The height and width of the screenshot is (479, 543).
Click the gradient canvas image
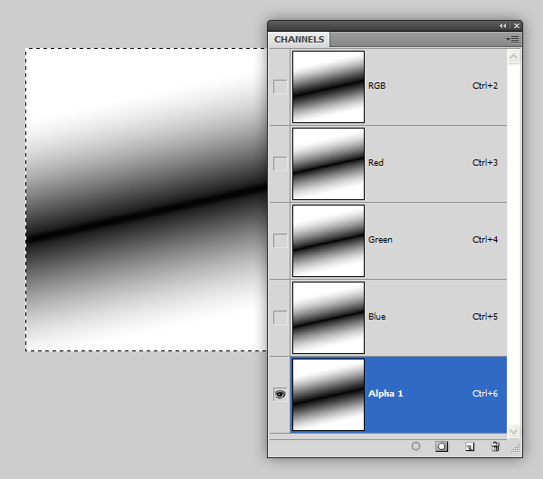[146, 199]
